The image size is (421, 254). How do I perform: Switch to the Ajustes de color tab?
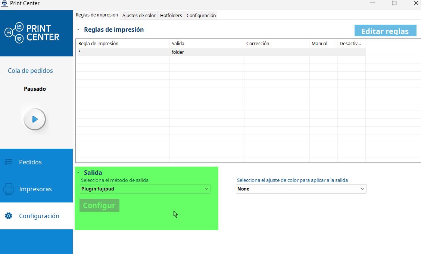coord(139,15)
